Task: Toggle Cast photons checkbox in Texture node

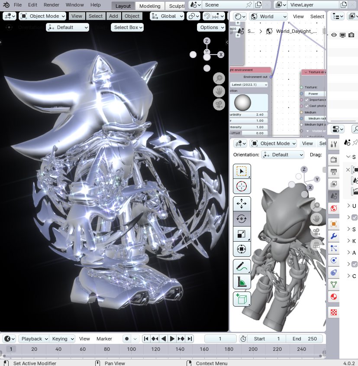Action: [306, 106]
